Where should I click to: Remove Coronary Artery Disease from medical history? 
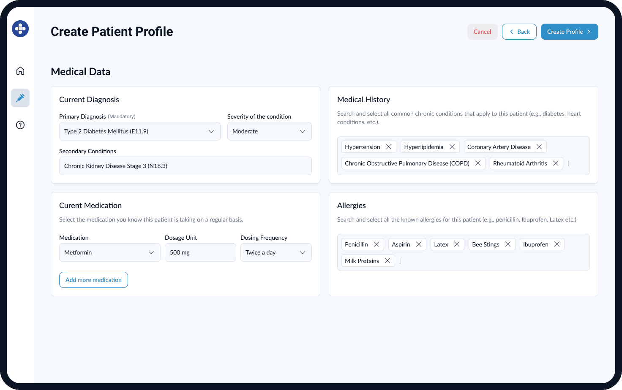(539, 146)
